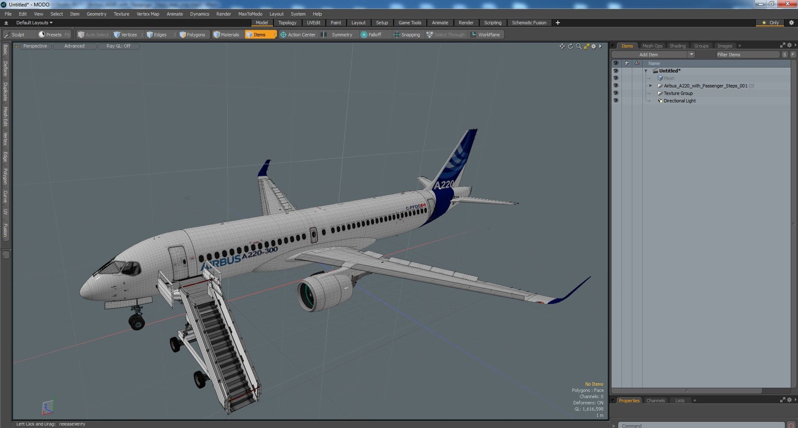The width and height of the screenshot is (798, 428).
Task: Enable Auto Select mode
Action: tap(93, 34)
